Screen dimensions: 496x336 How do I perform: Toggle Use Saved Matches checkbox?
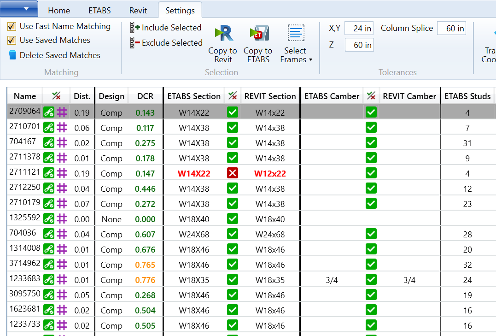pos(12,40)
